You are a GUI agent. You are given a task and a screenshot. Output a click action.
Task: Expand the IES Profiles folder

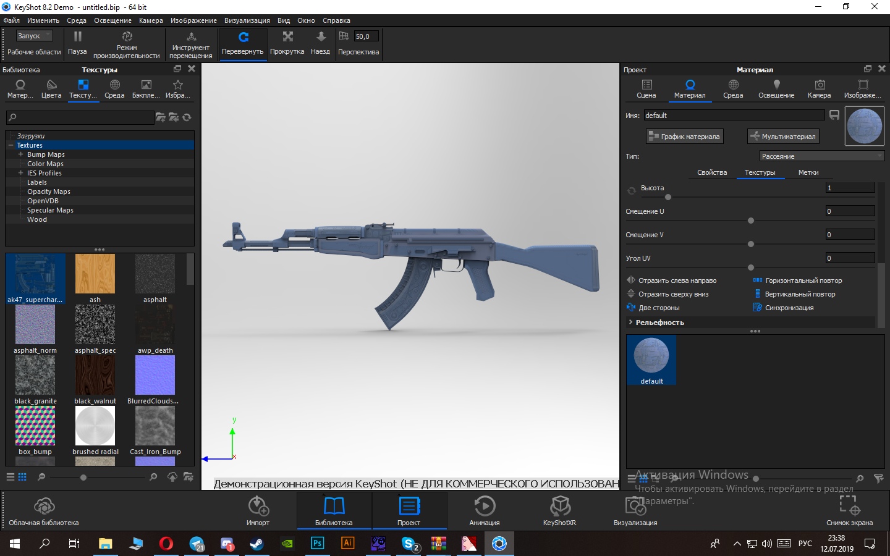(20, 173)
